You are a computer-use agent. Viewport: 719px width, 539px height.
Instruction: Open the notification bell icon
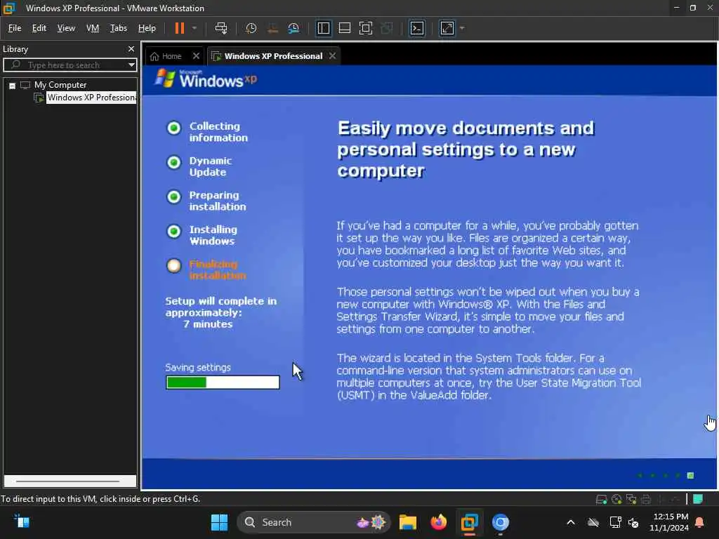coord(700,522)
